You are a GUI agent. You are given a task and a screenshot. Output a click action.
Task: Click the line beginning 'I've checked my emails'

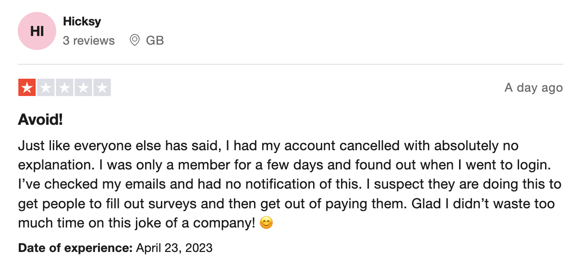[x=290, y=184]
